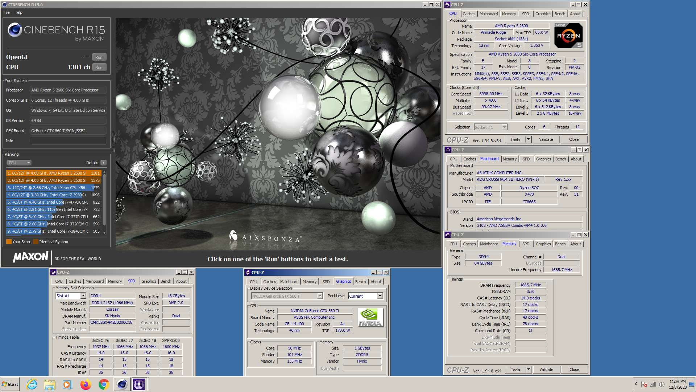Click the rendered scene image
Viewport: 696px width, 392px height.
point(278,134)
